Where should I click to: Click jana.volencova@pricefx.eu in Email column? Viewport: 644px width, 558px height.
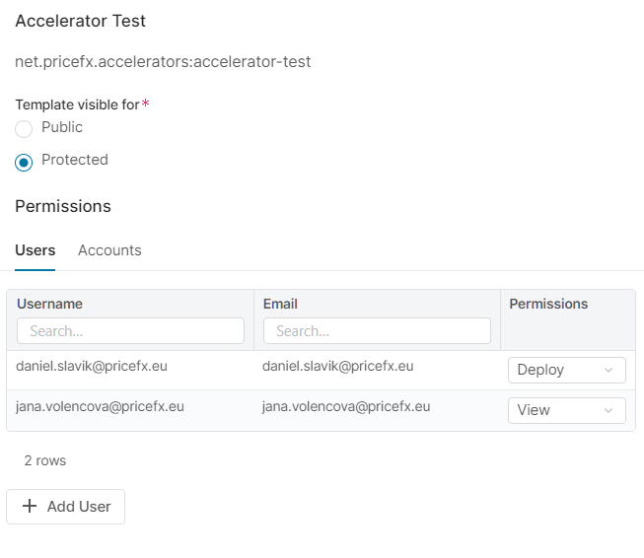[346, 406]
